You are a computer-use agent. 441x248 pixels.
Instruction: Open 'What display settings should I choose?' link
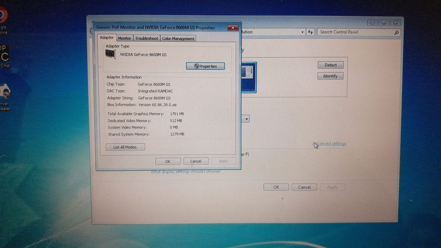186,172
